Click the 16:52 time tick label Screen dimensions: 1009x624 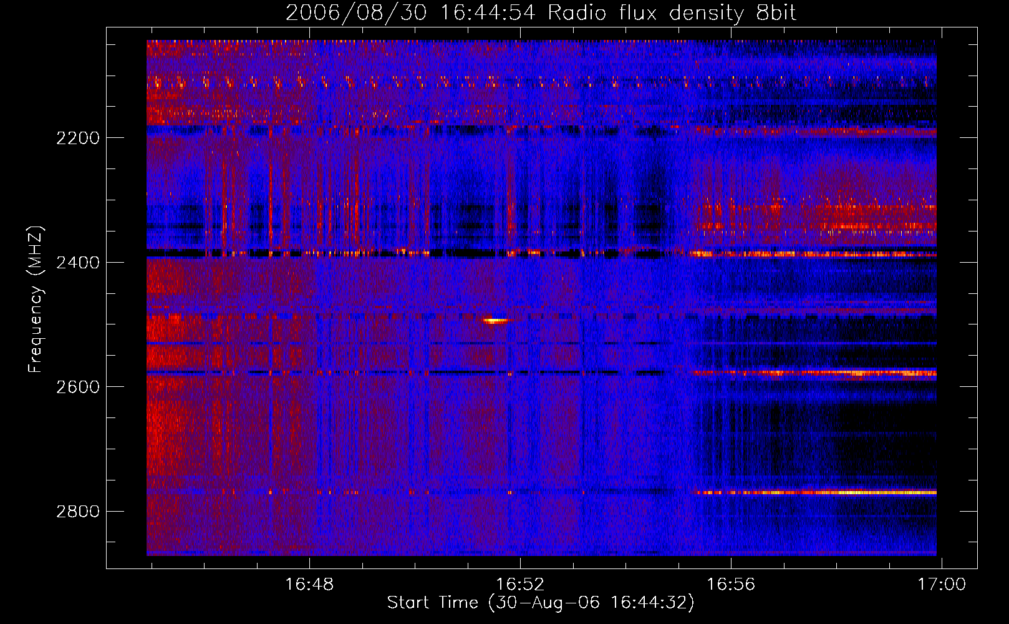click(x=520, y=584)
